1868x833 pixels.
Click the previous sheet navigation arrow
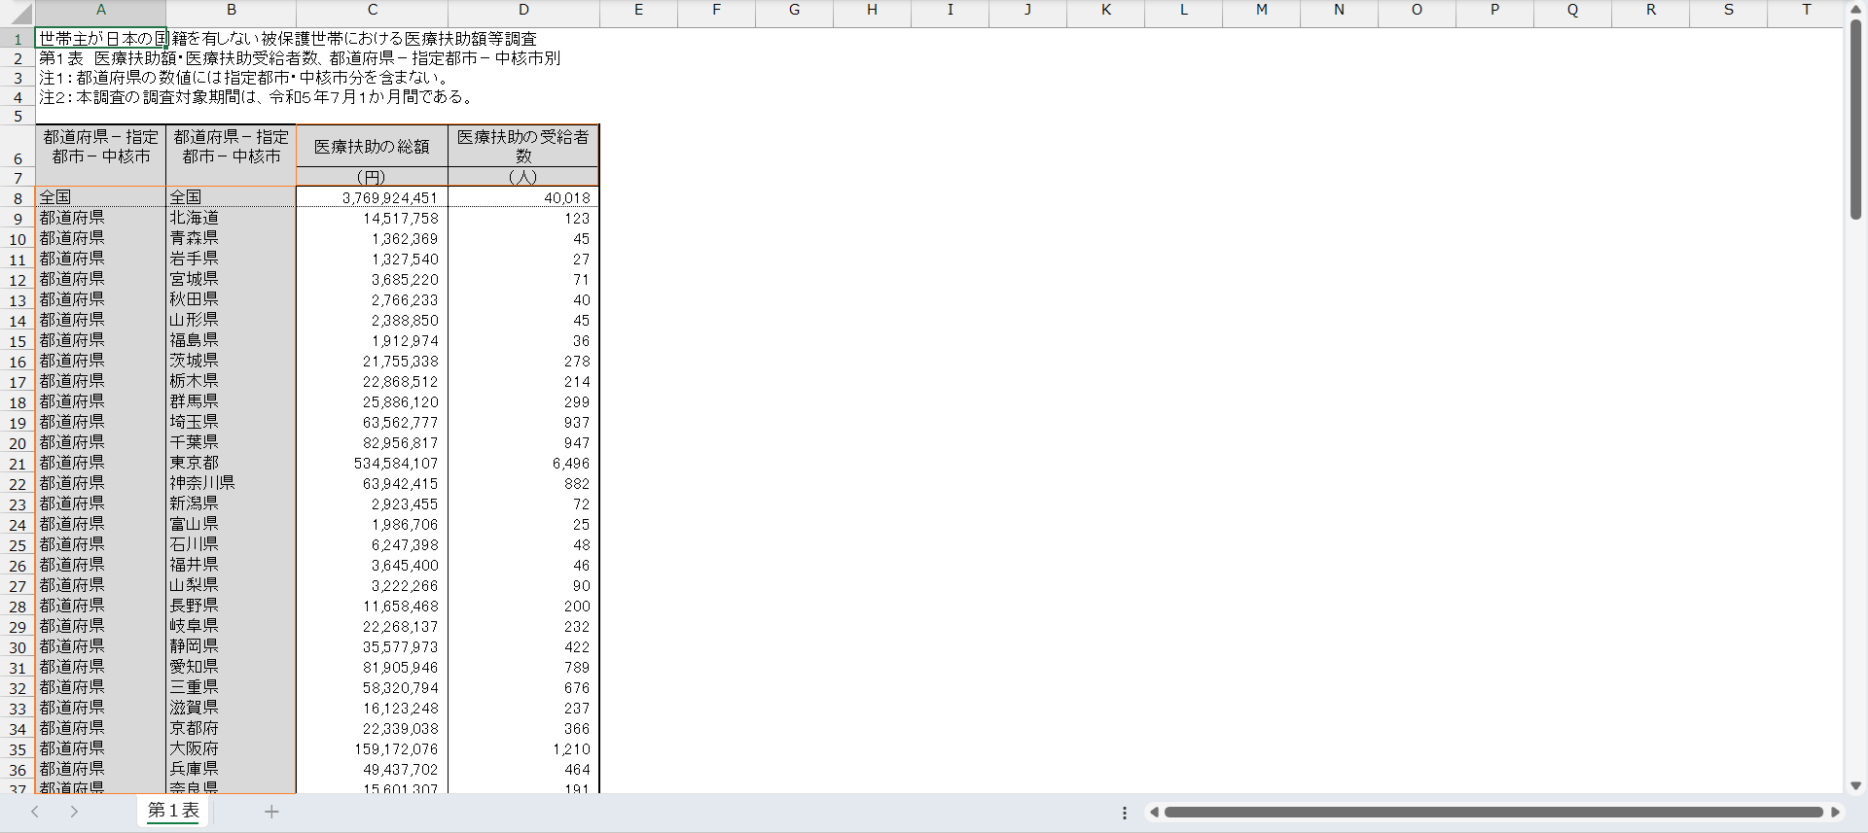35,812
